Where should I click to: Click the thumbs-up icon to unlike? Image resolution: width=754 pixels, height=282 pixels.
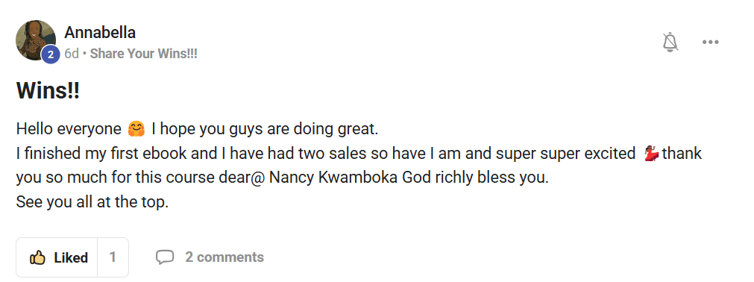tap(37, 258)
